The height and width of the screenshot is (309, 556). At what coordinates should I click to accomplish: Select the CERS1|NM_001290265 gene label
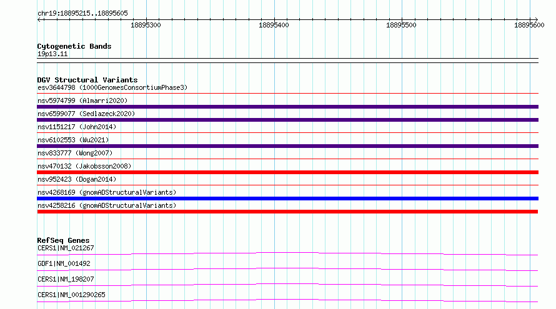(71, 295)
